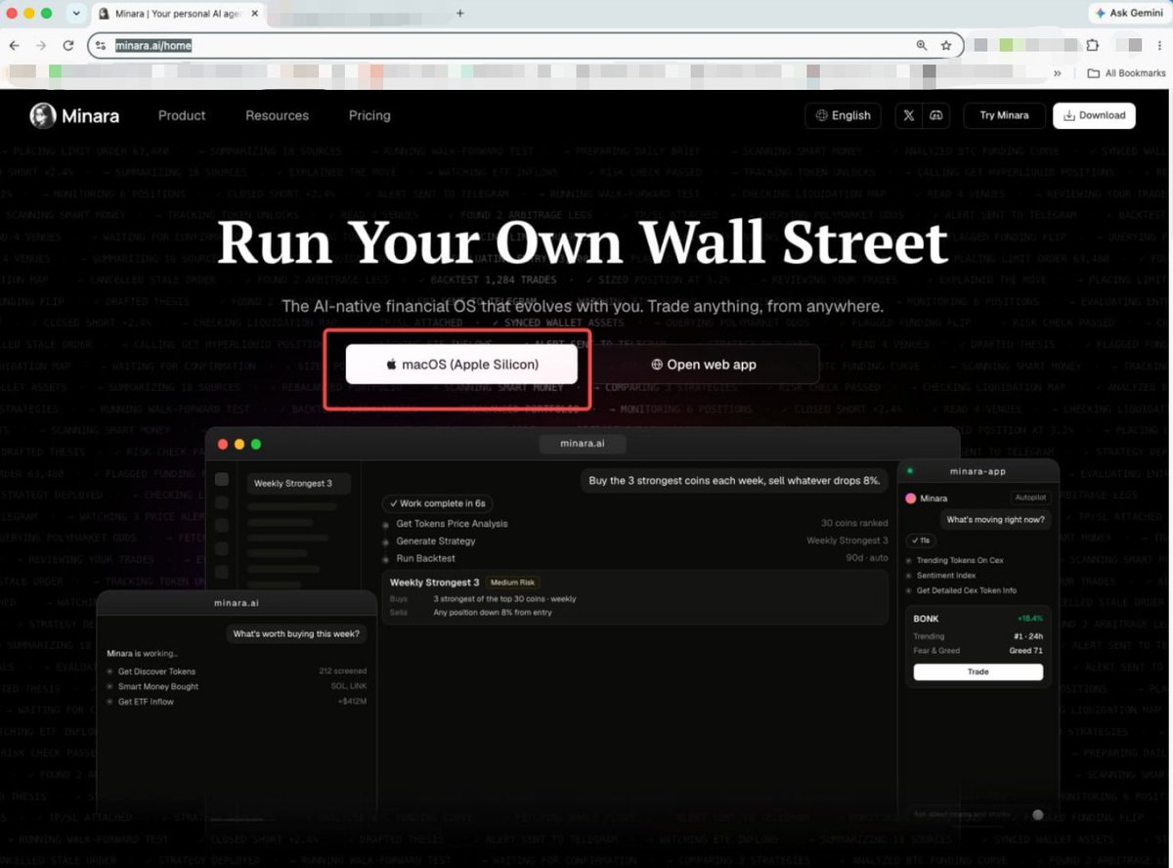The height and width of the screenshot is (868, 1173).
Task: Click the "Medium Risk" tag on the strategy
Action: pyautogui.click(x=512, y=583)
